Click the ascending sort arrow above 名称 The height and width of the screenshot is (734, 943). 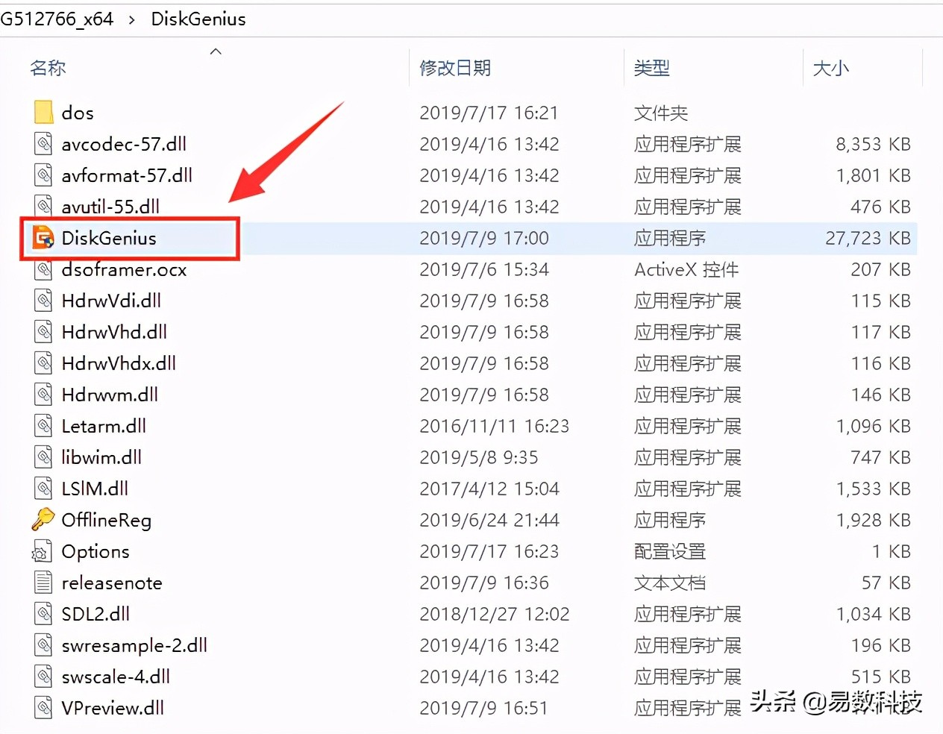(x=216, y=51)
